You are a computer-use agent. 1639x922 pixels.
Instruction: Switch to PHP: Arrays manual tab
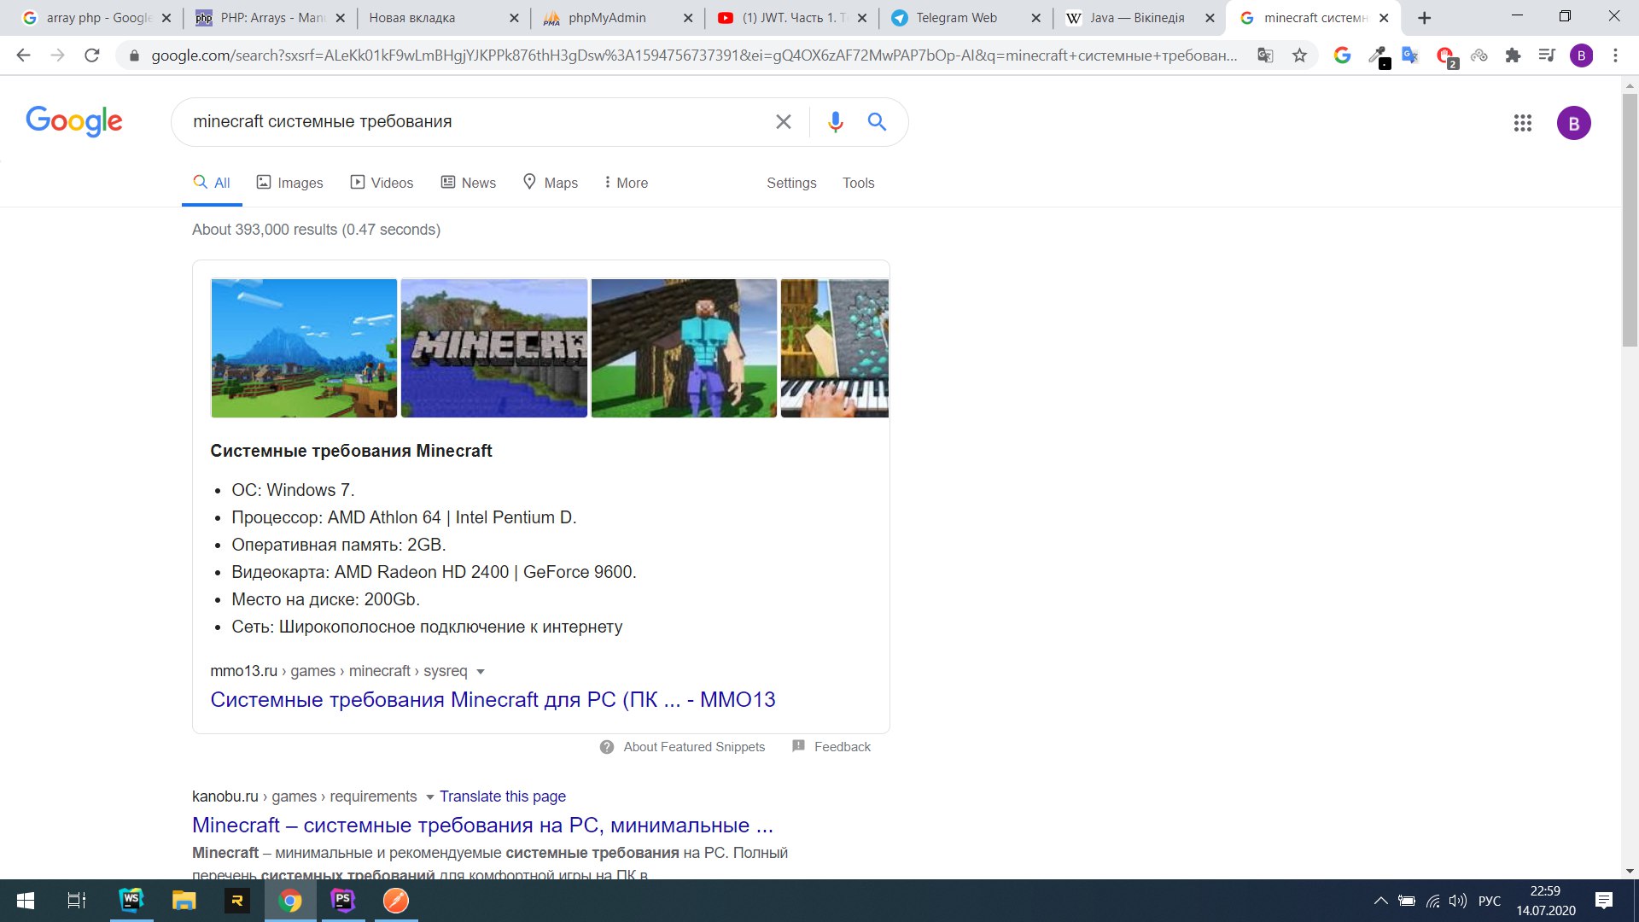pos(271,18)
